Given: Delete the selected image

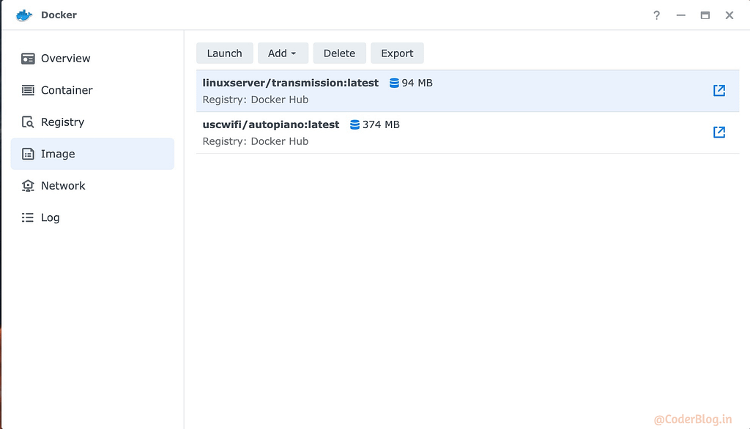Looking at the screenshot, I should coord(339,53).
